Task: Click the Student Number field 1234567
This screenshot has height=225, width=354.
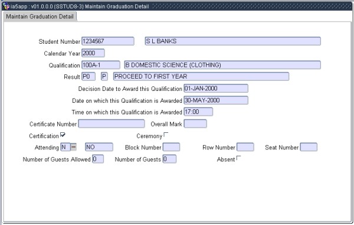Action: click(108, 41)
